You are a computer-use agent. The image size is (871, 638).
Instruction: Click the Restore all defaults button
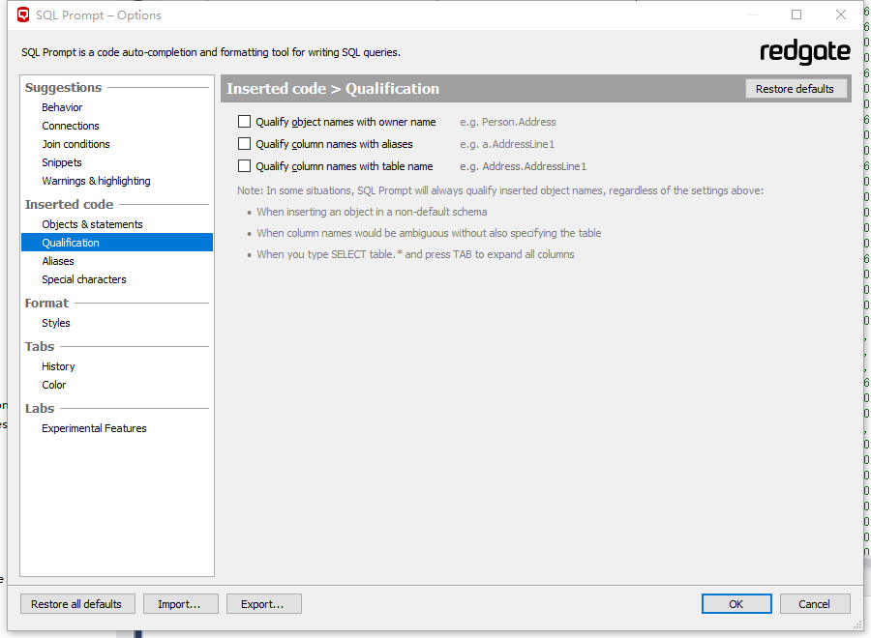(x=77, y=603)
